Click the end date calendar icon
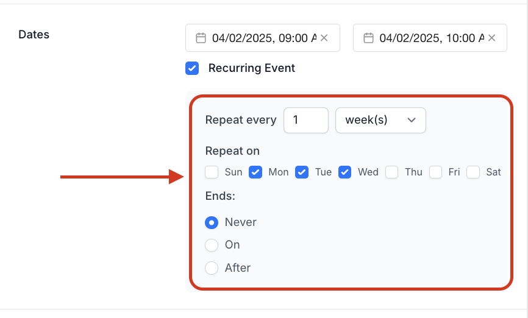Image resolution: width=528 pixels, height=318 pixels. (x=368, y=38)
